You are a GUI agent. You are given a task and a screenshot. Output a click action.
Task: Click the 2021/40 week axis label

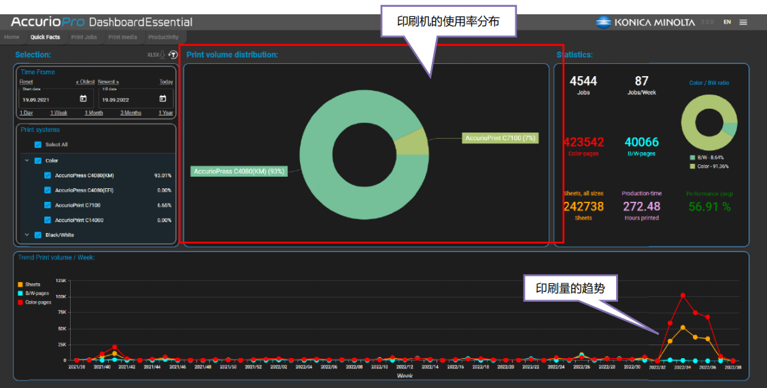[102, 366]
